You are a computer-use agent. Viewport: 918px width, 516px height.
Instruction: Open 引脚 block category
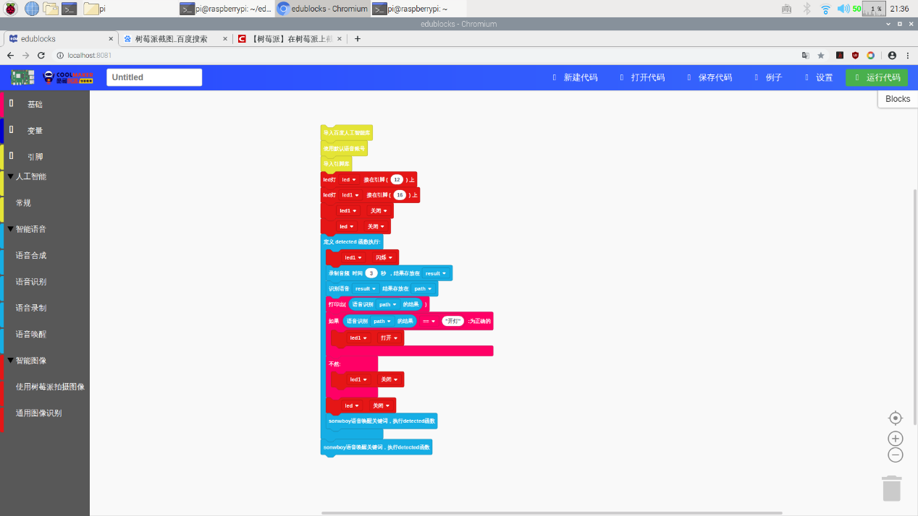[45, 157]
